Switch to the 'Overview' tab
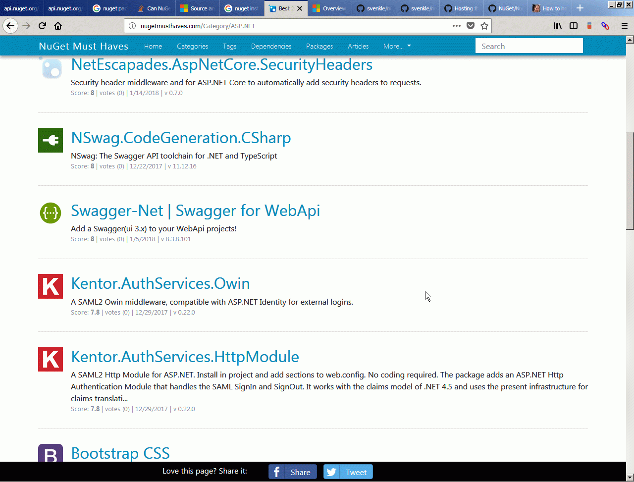Screen dimensions: 634x482 (x=329, y=8)
